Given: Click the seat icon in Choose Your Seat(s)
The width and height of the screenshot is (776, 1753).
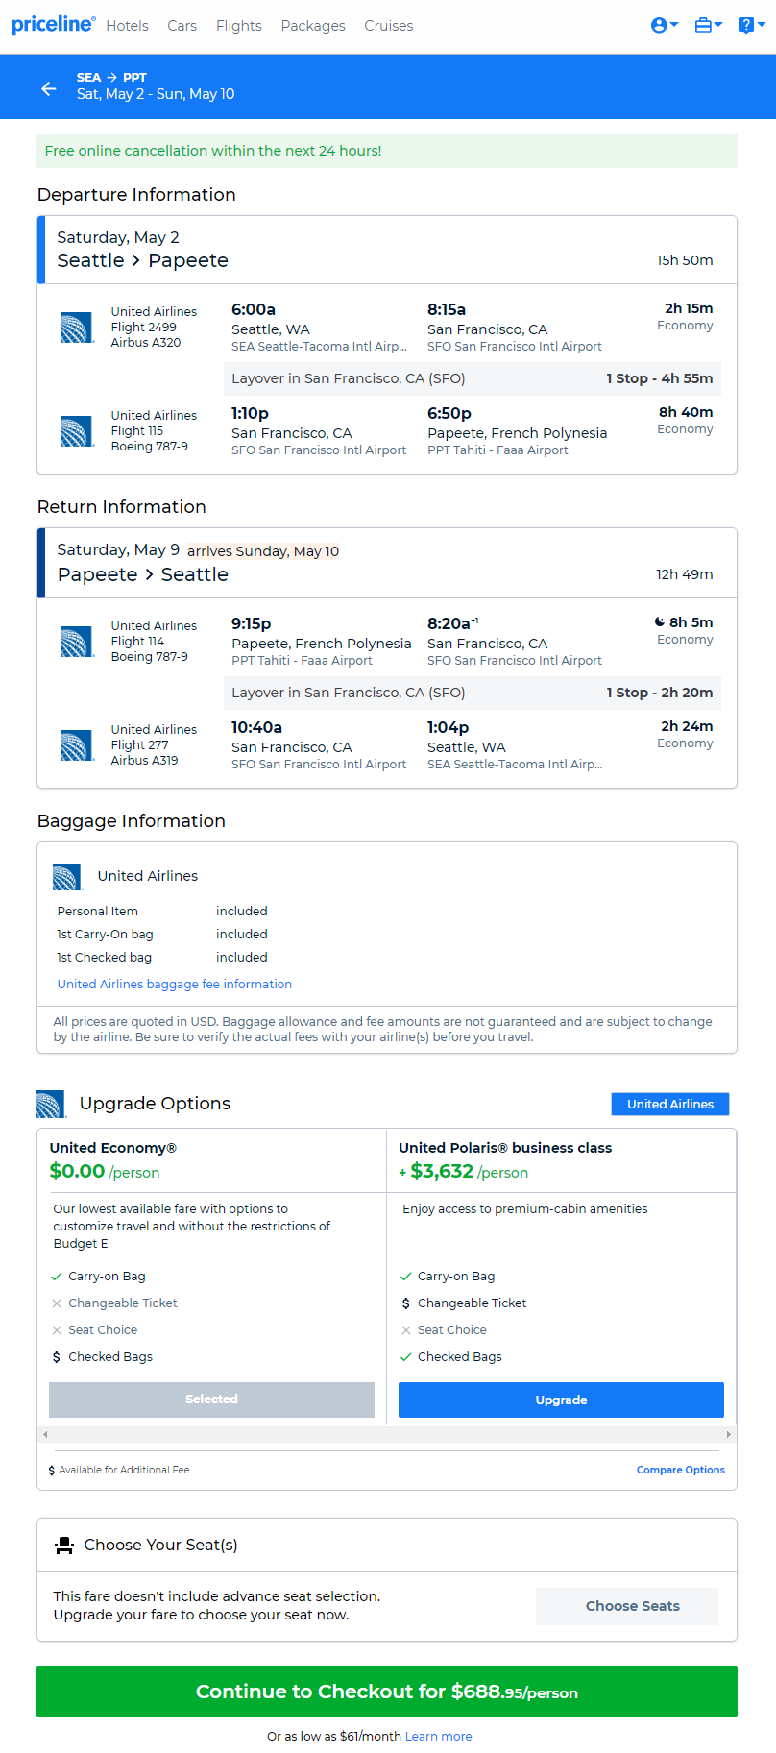Looking at the screenshot, I should click(64, 1545).
